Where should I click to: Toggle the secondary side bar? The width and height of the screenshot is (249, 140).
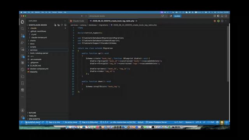[226, 16]
